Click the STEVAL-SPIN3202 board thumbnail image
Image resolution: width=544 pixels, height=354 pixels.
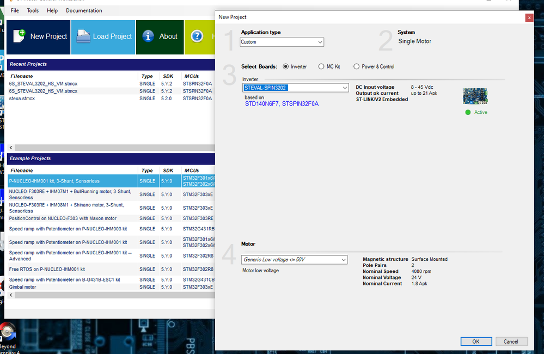475,96
